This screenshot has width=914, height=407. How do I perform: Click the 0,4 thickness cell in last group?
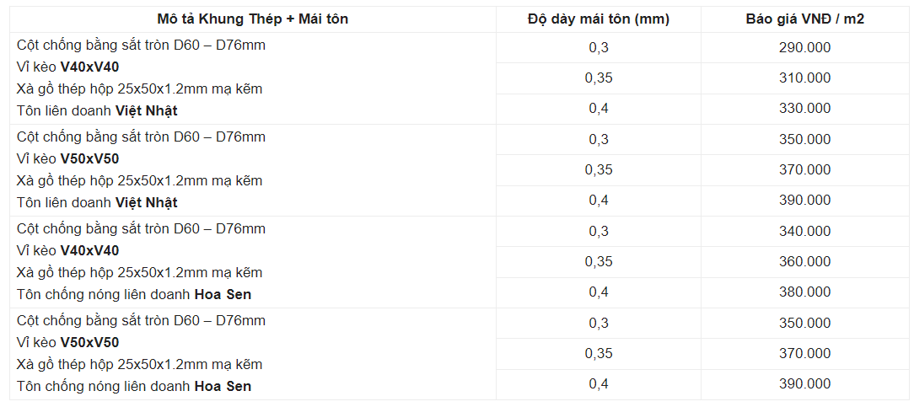point(598,383)
